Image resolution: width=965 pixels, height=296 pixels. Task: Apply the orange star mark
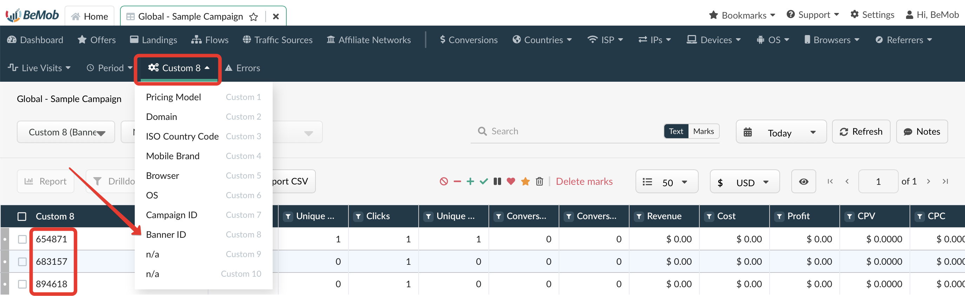pos(525,181)
